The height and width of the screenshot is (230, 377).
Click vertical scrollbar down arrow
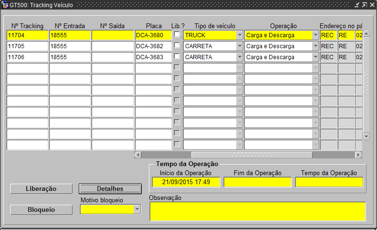click(366, 136)
